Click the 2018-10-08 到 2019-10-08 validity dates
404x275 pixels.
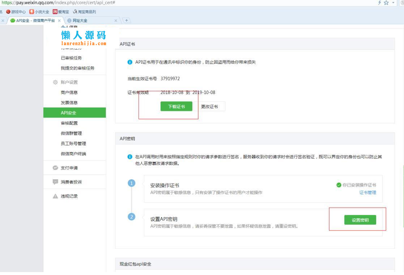(x=188, y=92)
